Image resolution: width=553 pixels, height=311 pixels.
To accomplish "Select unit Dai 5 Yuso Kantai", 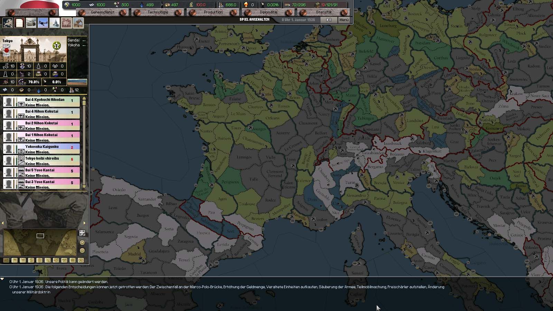I will (x=41, y=172).
